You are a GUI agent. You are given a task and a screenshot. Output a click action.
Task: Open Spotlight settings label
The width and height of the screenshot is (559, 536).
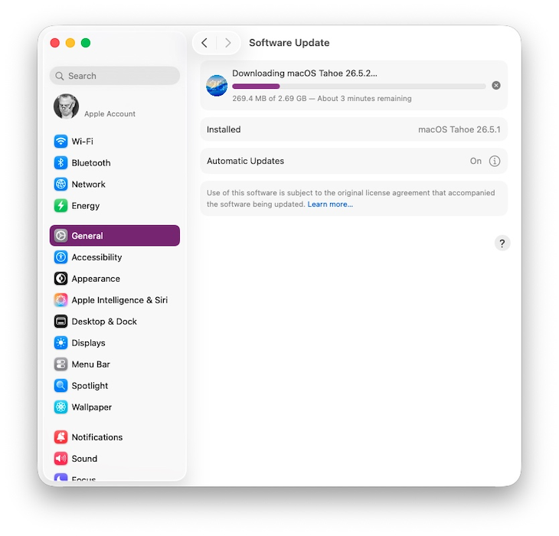[x=90, y=386]
